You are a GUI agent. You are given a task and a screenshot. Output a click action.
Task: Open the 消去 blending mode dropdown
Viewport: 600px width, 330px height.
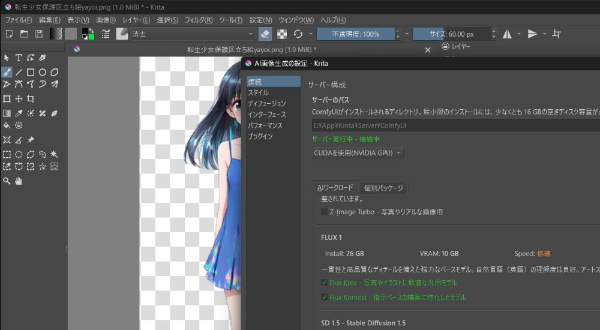[193, 34]
